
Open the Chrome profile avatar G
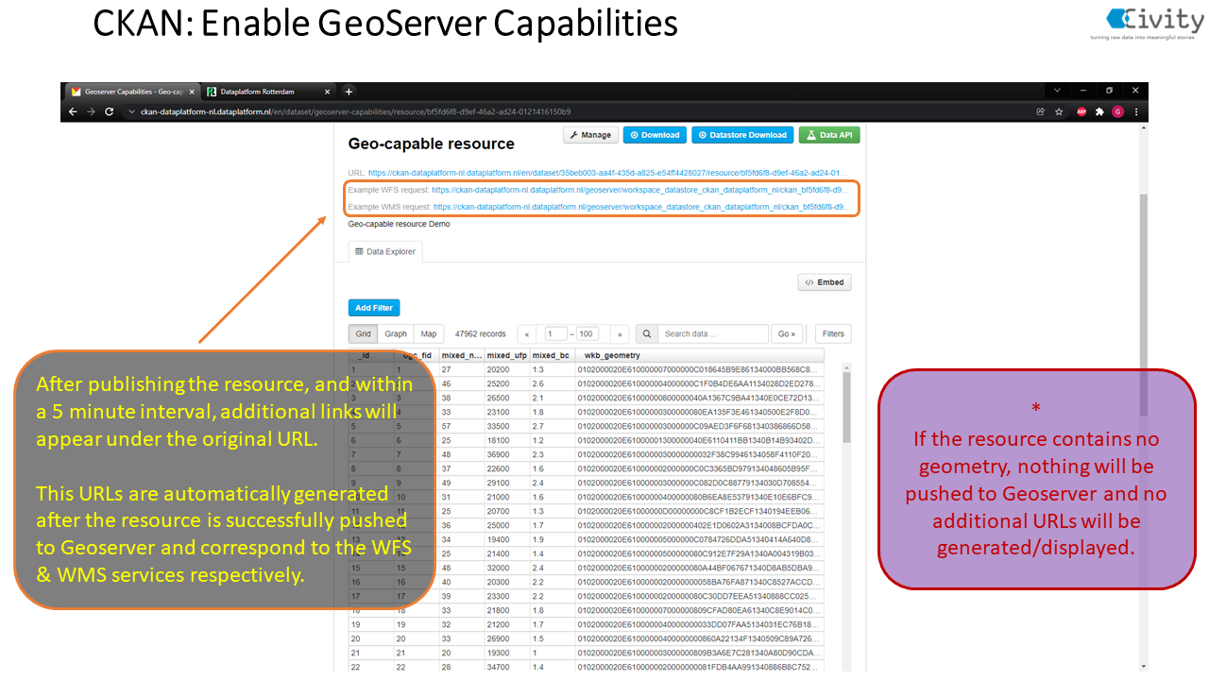[x=1117, y=111]
